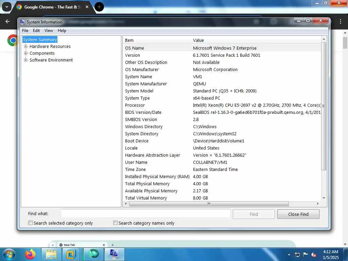Open network status tray icon
The width and height of the screenshot is (348, 261).
pos(297,255)
